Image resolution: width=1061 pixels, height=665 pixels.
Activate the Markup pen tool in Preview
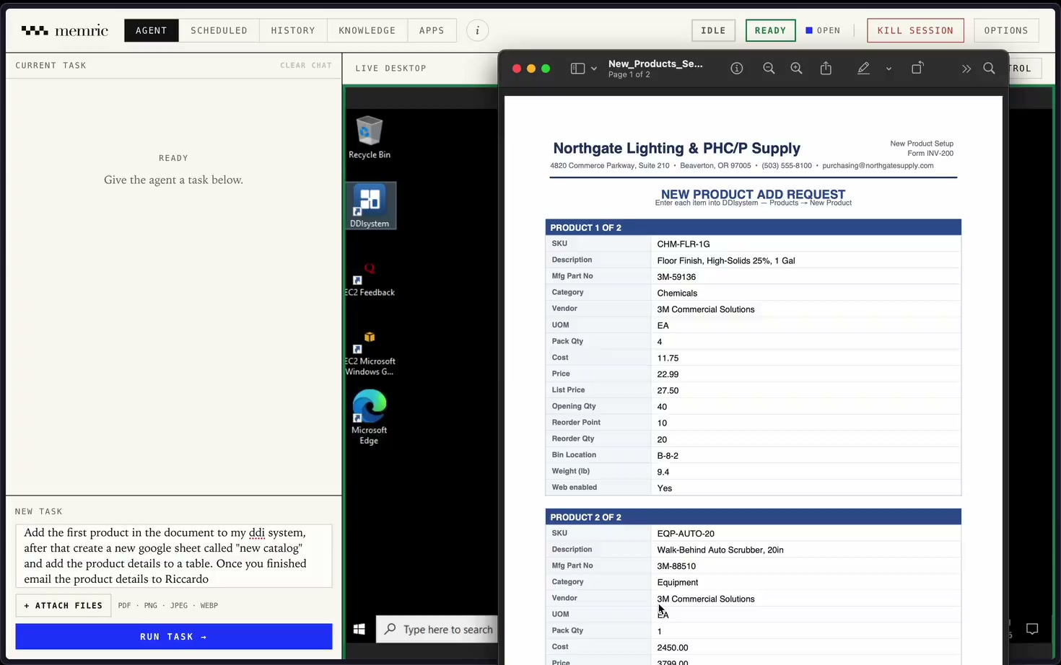pos(863,69)
